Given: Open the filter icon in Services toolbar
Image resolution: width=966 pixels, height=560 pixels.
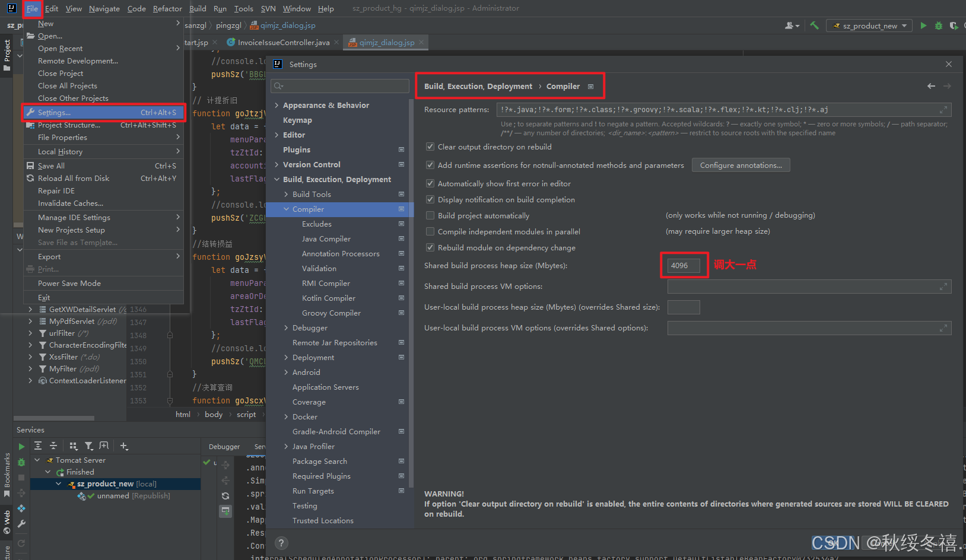Looking at the screenshot, I should (89, 446).
